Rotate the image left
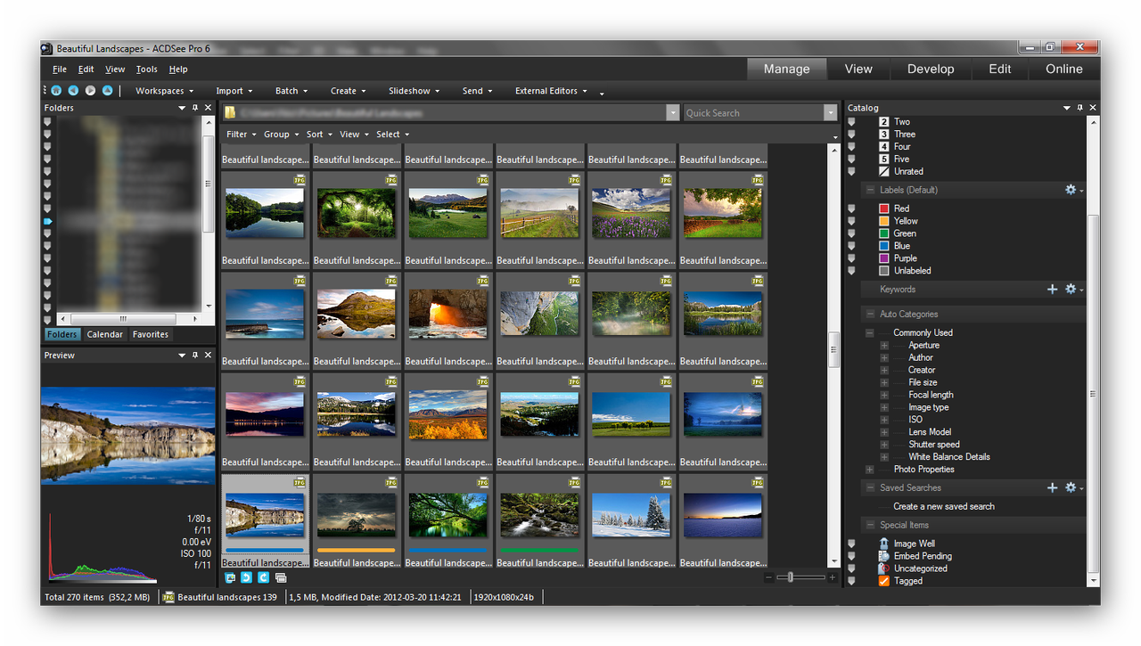The image size is (1141, 646). (x=247, y=577)
